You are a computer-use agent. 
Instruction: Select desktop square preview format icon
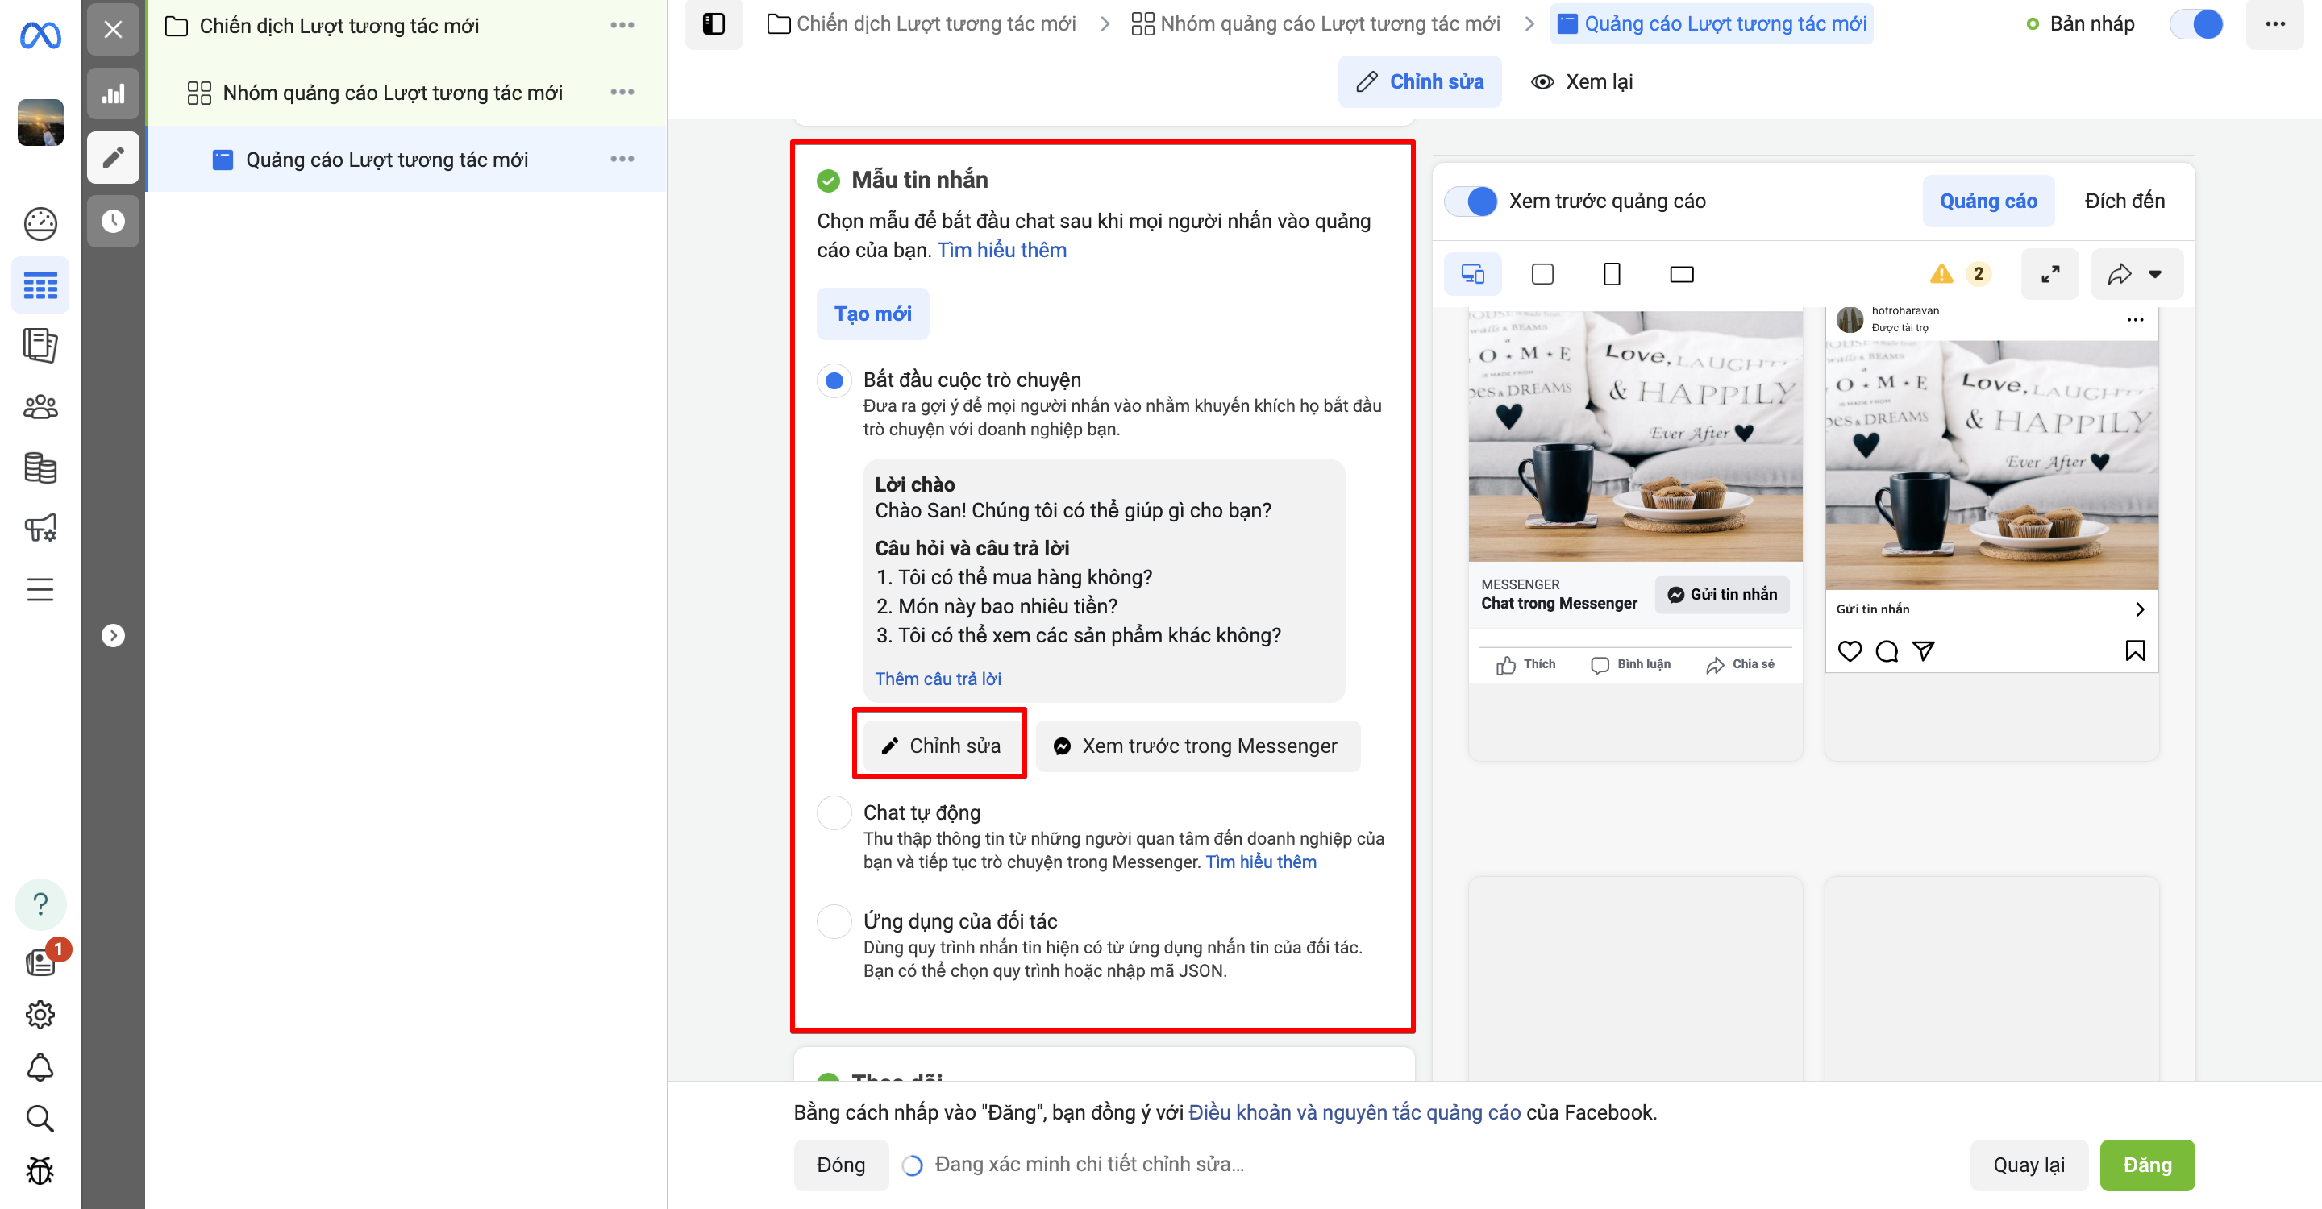point(1542,274)
